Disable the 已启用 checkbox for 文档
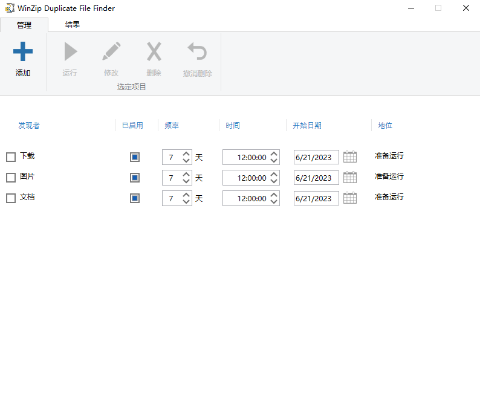 [135, 198]
